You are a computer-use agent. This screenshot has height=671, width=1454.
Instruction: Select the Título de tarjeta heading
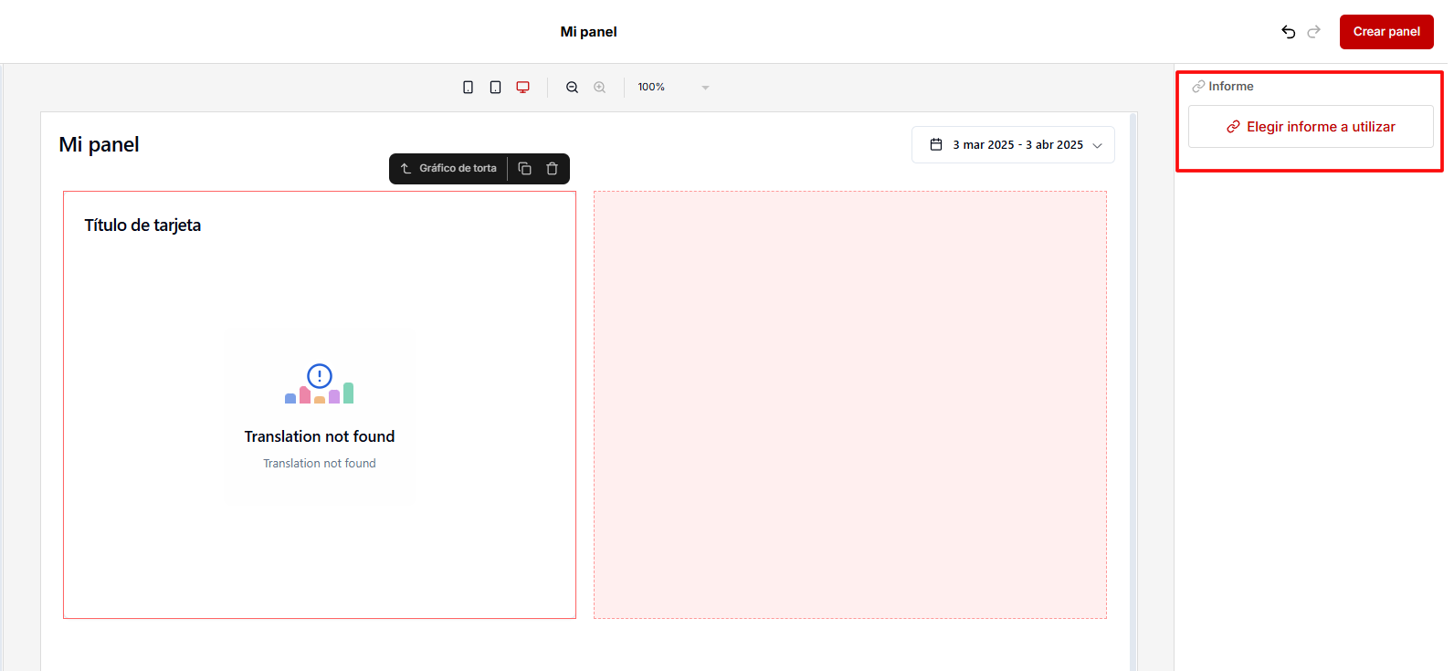click(x=142, y=225)
